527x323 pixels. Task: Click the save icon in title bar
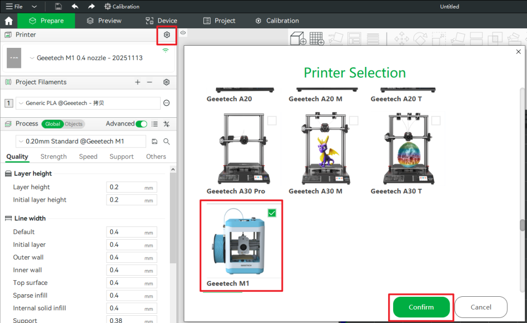[x=58, y=7]
